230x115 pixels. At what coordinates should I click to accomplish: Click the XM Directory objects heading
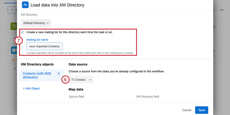click(x=37, y=64)
